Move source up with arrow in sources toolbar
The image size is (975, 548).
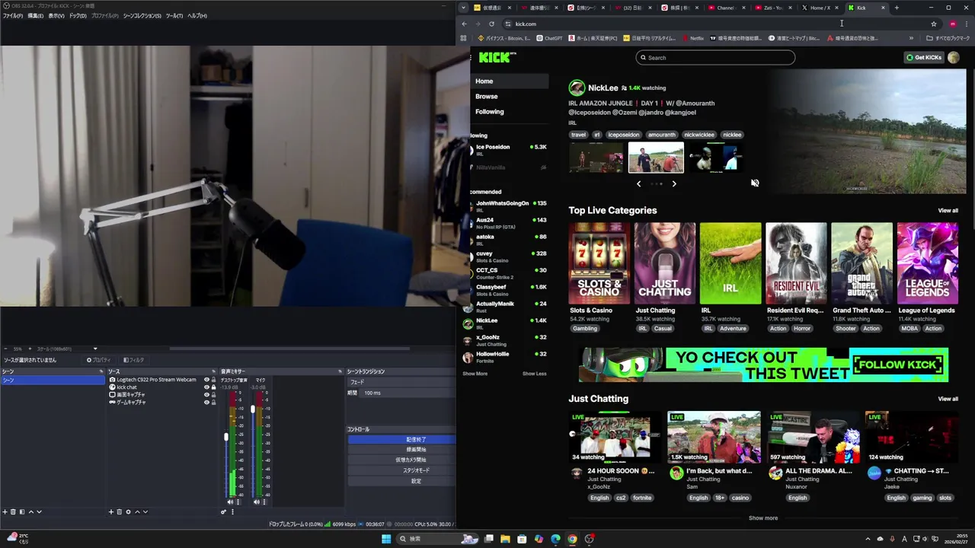click(137, 511)
